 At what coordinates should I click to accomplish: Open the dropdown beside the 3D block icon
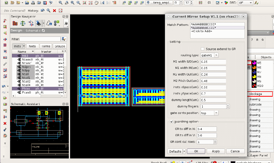click(43, 23)
